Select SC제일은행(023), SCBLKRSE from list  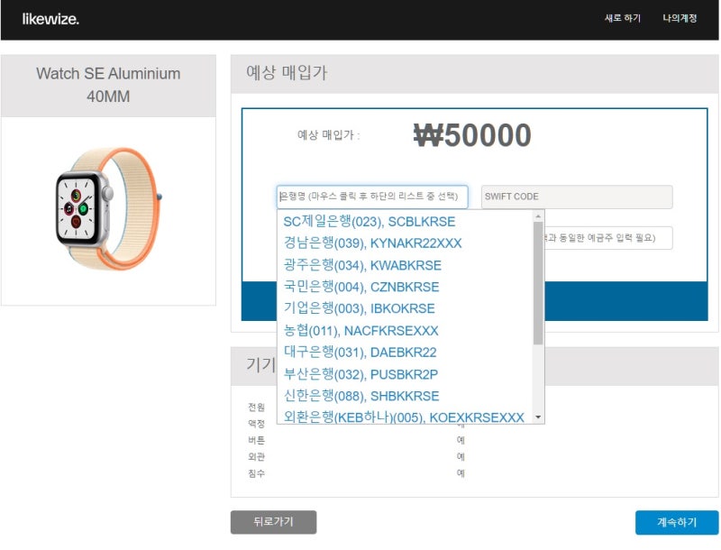click(x=370, y=222)
